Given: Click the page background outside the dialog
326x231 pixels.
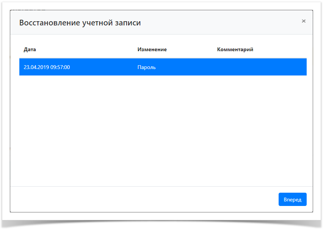Looking at the screenshot, I should pos(5,114).
